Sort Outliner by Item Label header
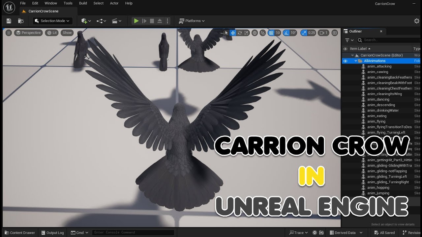 click(x=360, y=49)
